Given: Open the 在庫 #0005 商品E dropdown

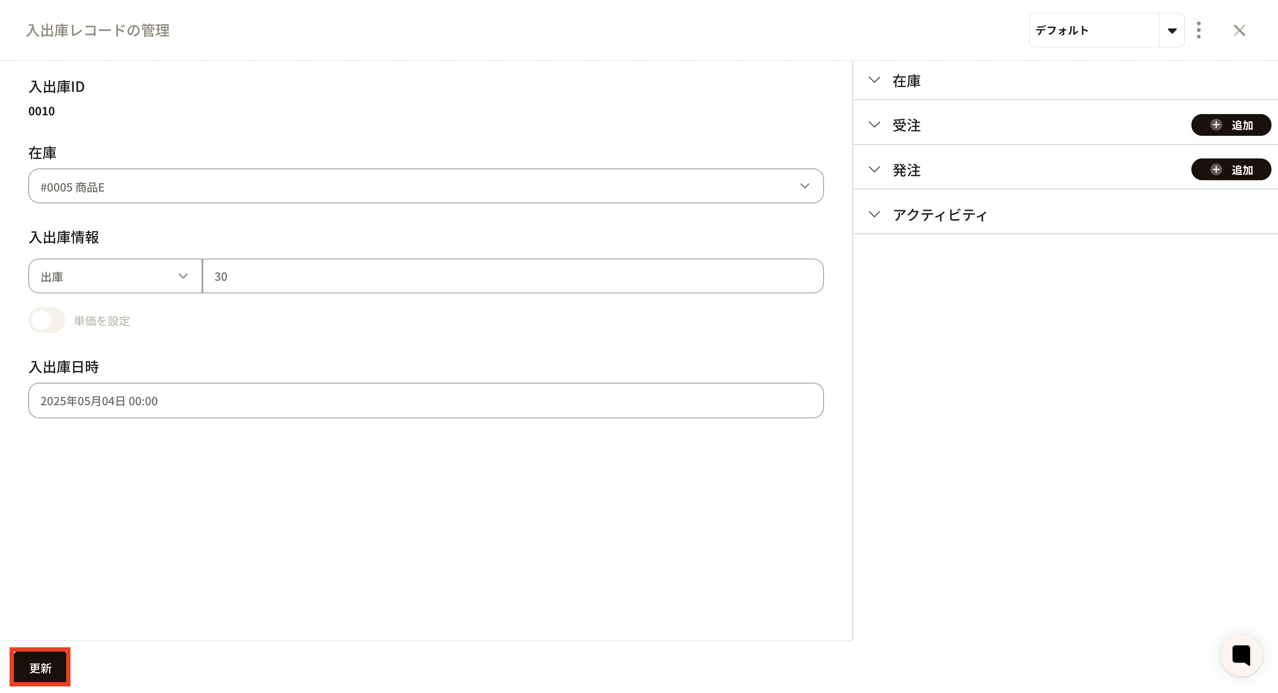Looking at the screenshot, I should (426, 186).
